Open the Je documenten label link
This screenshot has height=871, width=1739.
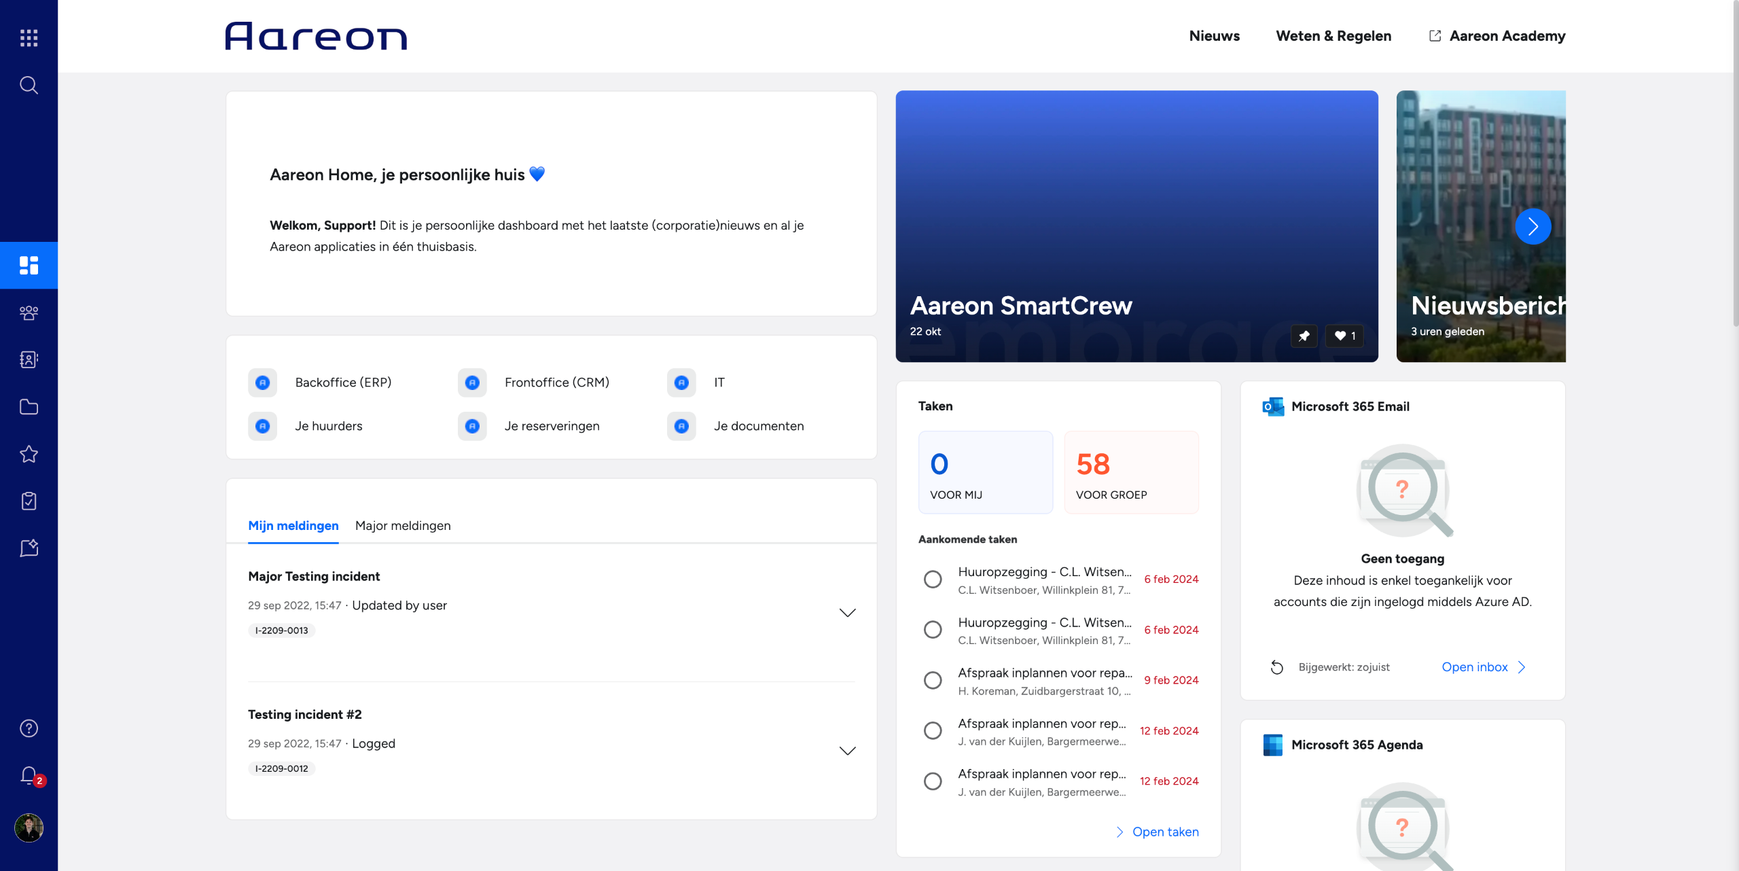pyautogui.click(x=759, y=426)
